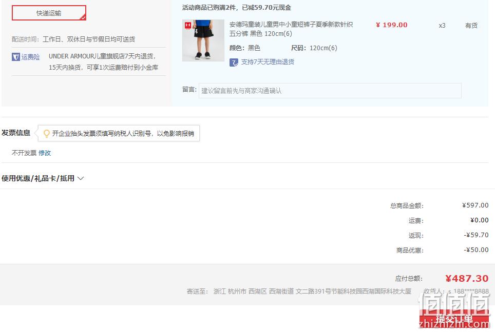Expand the chevron beside 使用优惠/礼品卡/抵用

point(81,178)
